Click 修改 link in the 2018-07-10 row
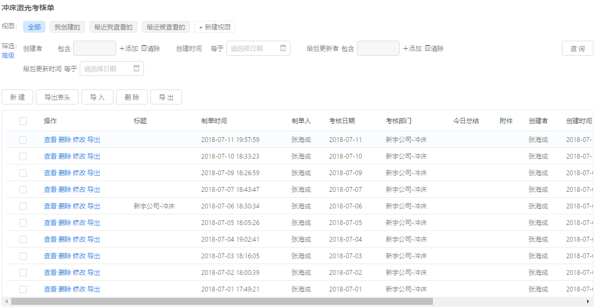The width and height of the screenshot is (594, 307). pos(79,156)
